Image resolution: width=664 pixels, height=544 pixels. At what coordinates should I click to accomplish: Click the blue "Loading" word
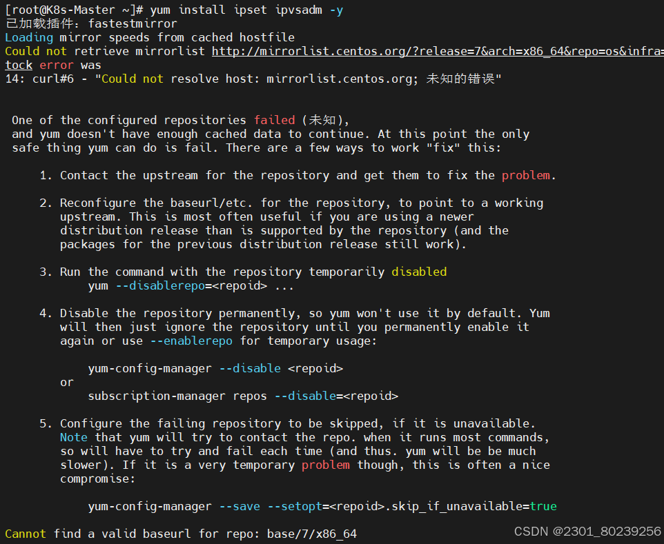pos(29,37)
